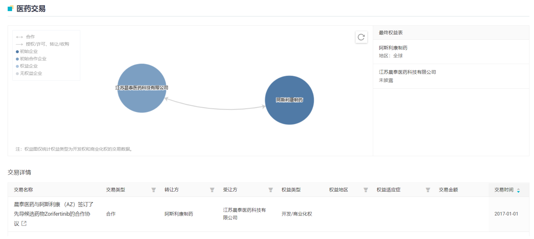Toggle the 初始企业 legend item
The image size is (534, 239).
[x=27, y=51]
